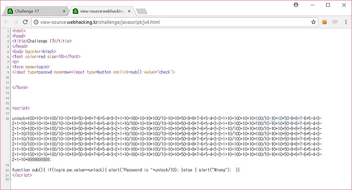Bookmark this page with the star icon
The height and width of the screenshot is (190, 352).
313,22
